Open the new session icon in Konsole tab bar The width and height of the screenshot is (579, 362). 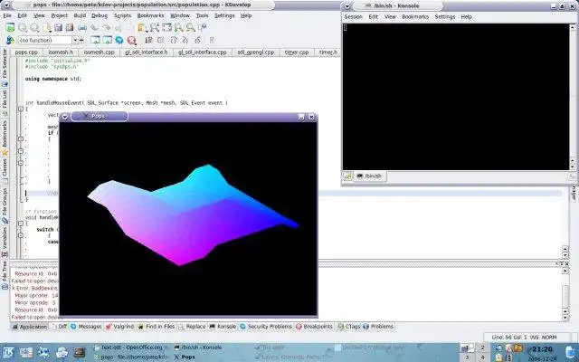coord(348,176)
